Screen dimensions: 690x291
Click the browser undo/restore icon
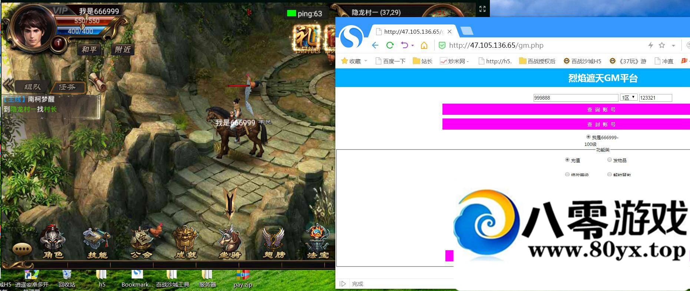pos(404,45)
